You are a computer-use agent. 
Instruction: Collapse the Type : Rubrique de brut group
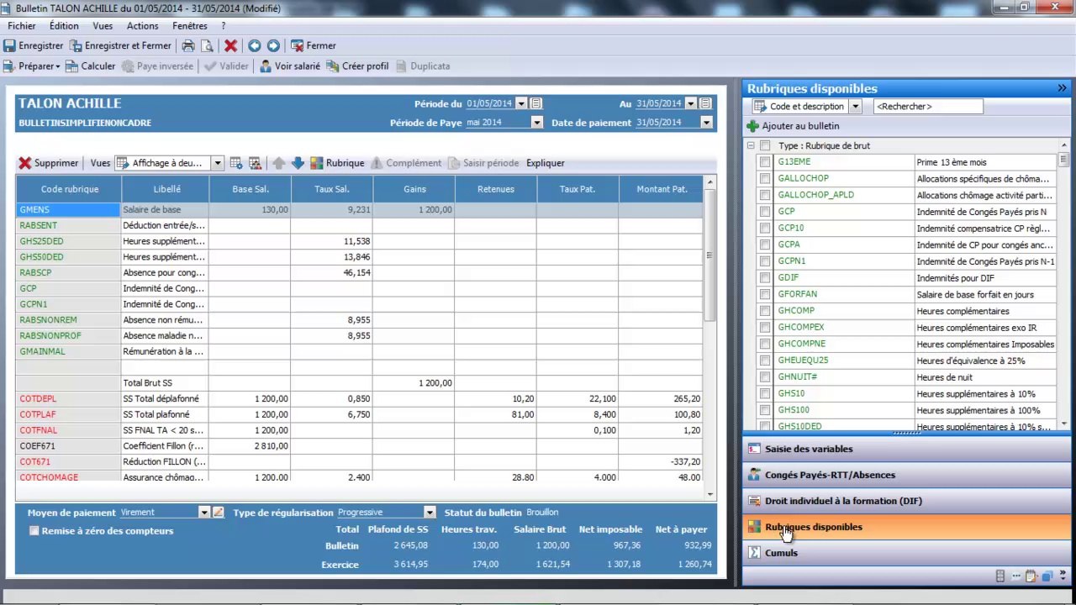click(x=751, y=145)
